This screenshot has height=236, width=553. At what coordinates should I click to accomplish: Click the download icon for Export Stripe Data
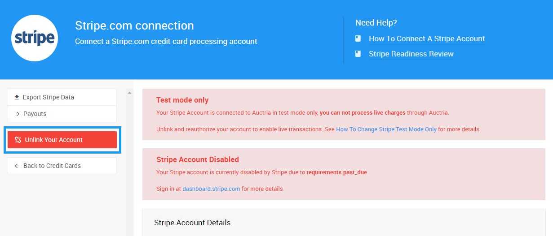point(17,97)
